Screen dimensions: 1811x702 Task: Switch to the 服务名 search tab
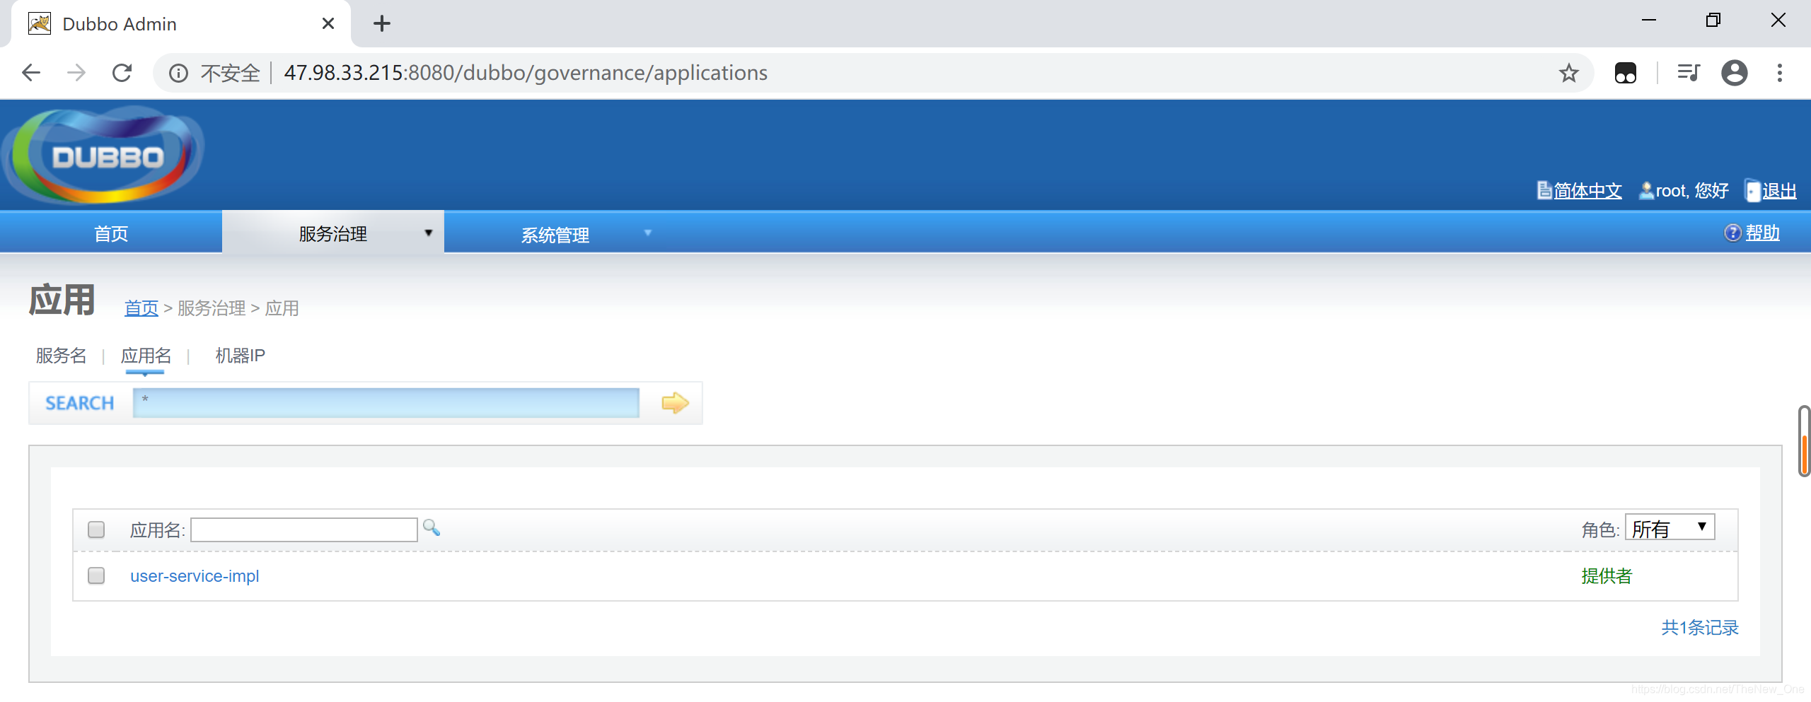(62, 356)
